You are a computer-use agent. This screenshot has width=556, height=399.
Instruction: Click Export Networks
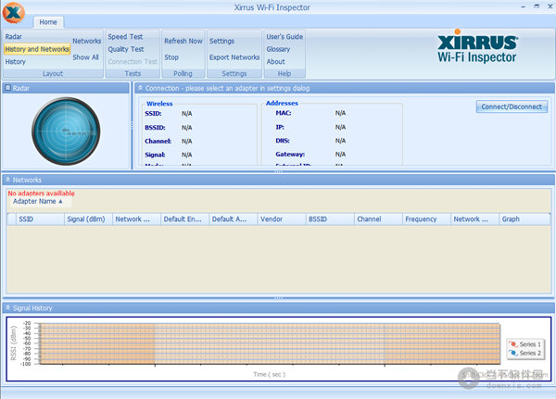tap(234, 57)
